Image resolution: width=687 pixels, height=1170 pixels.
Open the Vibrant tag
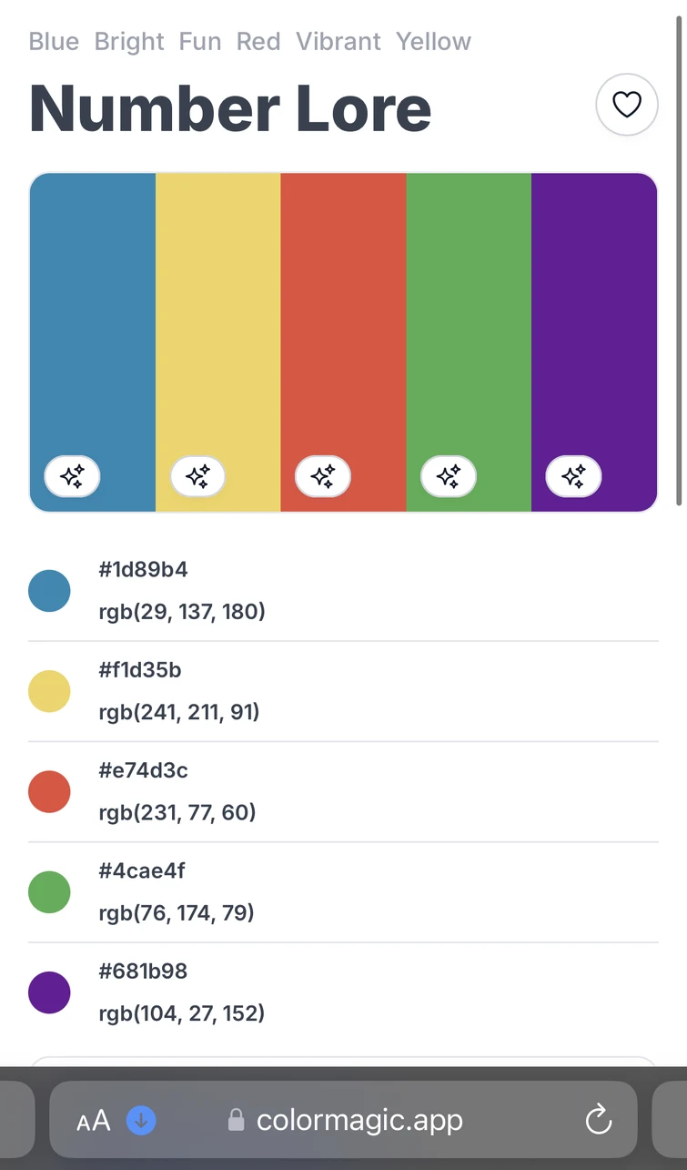point(338,41)
